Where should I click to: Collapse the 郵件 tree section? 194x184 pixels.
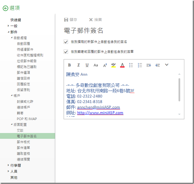click(x=9, y=32)
